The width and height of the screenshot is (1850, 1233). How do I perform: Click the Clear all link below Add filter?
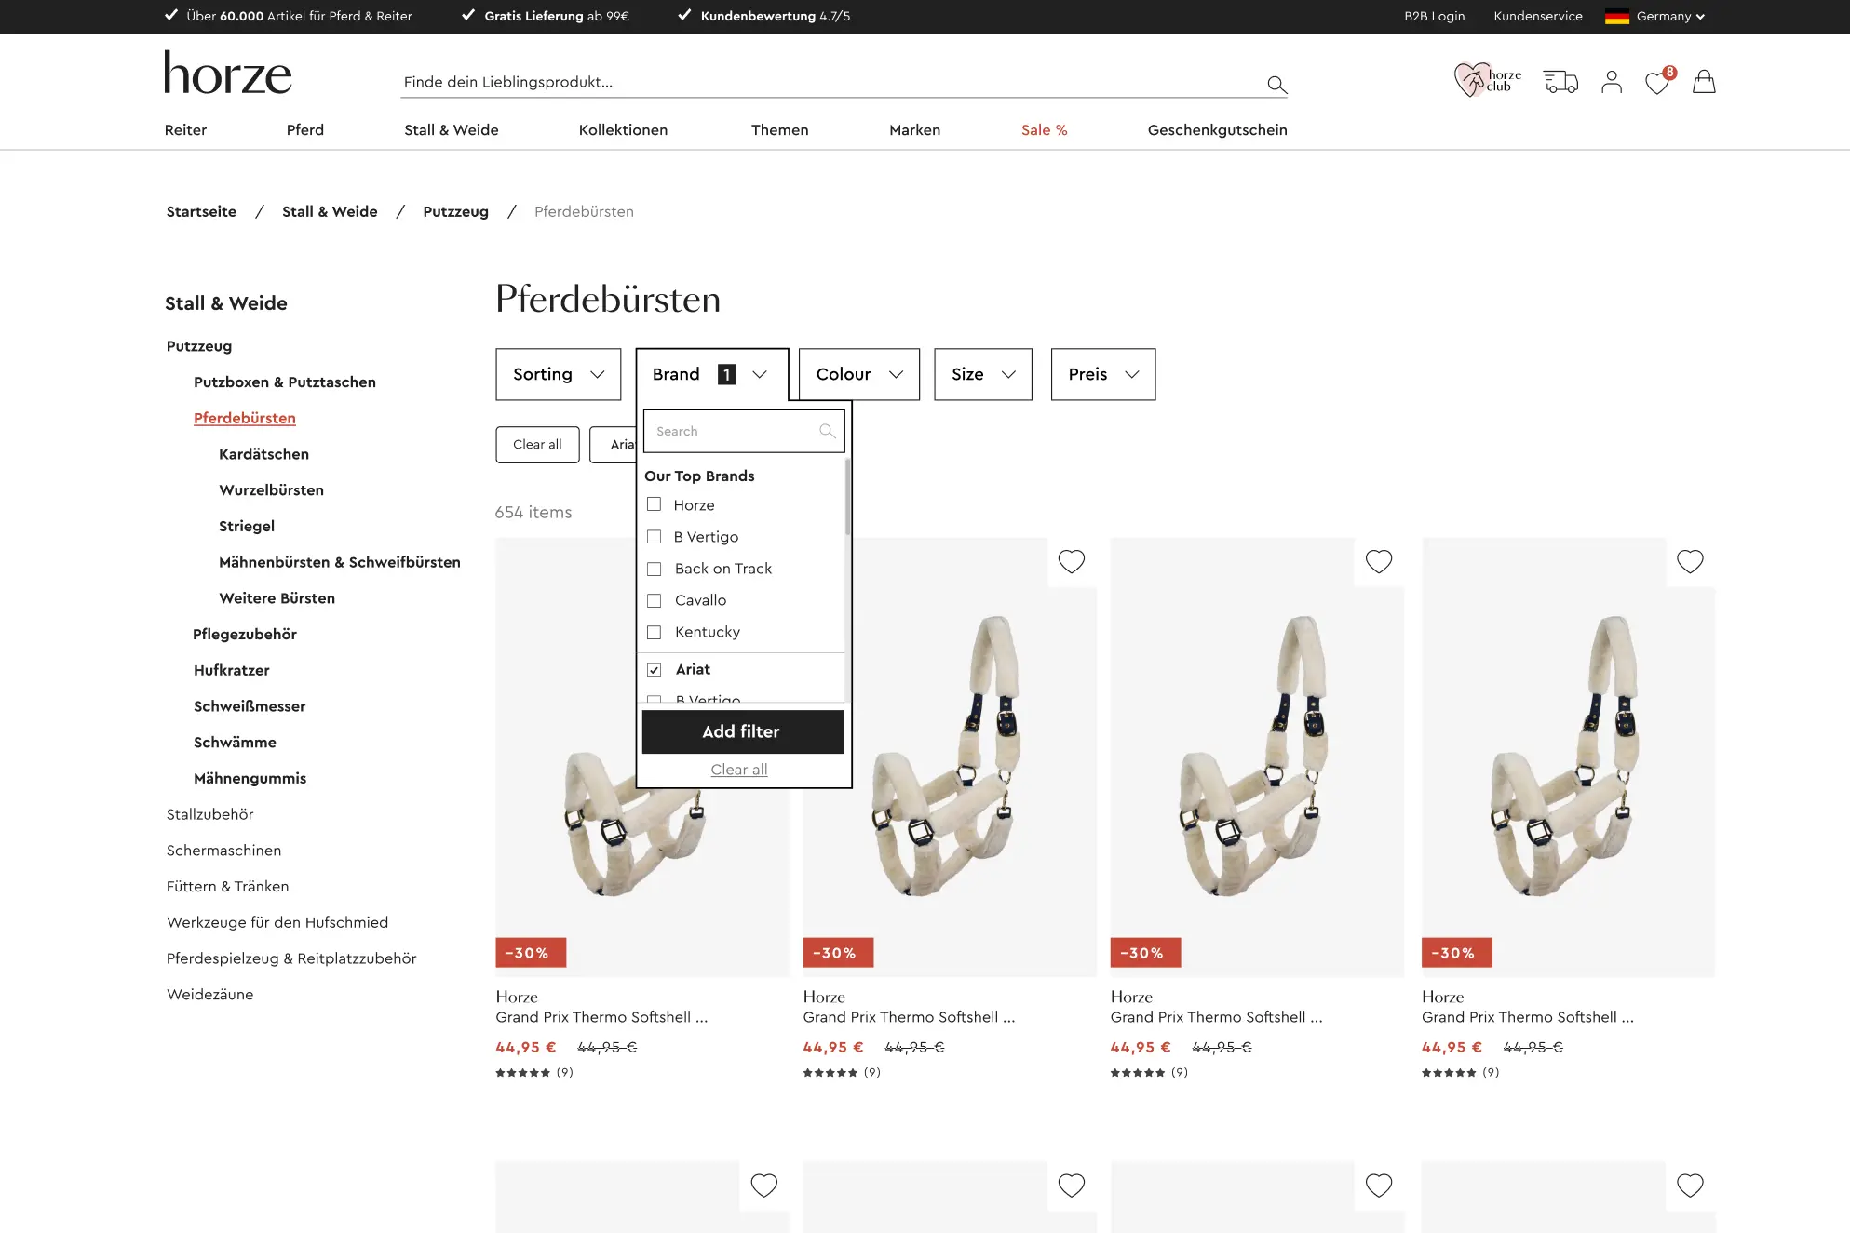tap(739, 769)
